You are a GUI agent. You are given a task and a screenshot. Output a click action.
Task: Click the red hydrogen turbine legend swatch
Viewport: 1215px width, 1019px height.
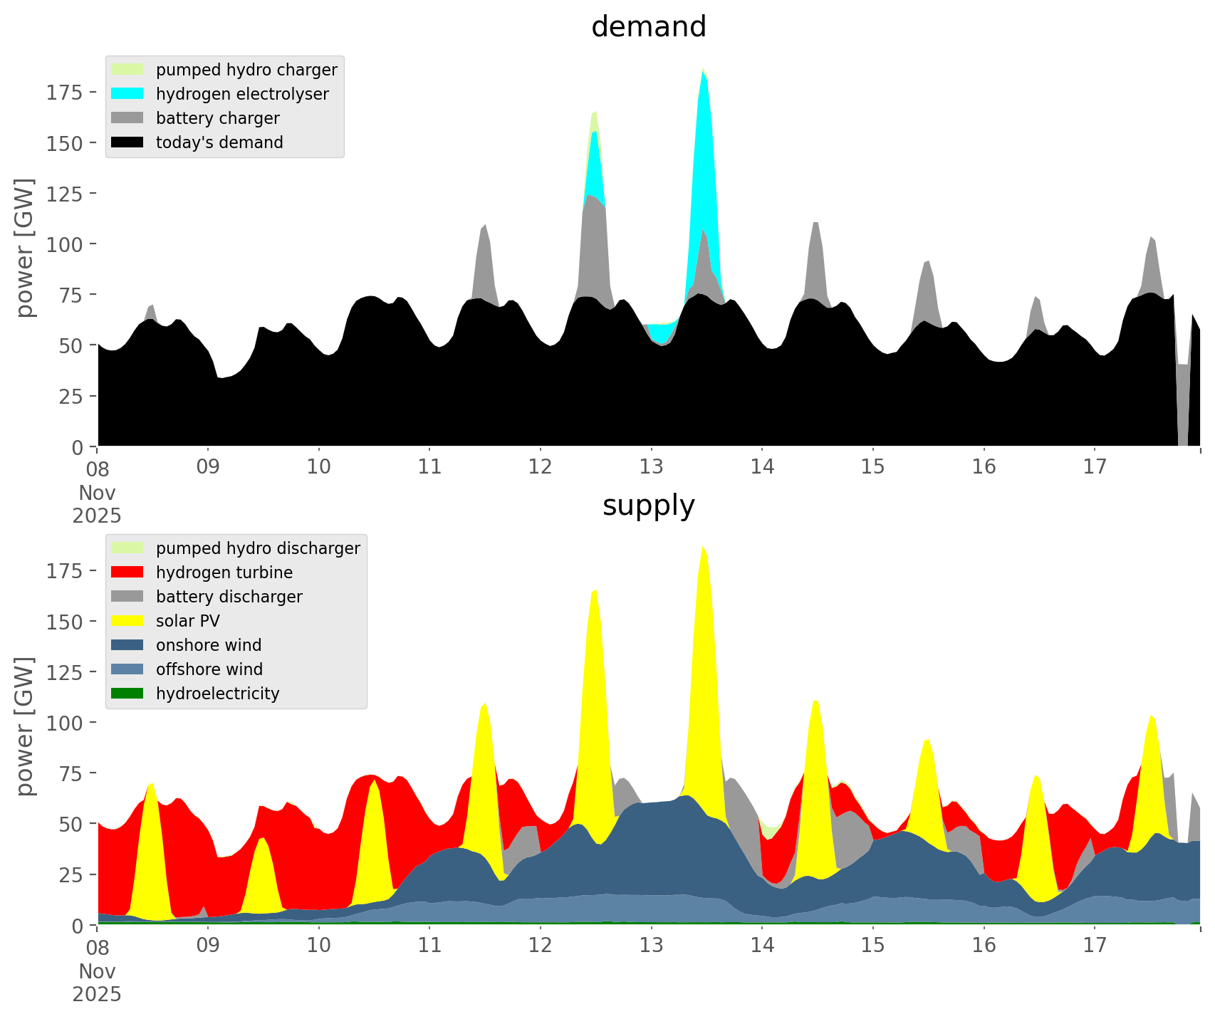127,573
